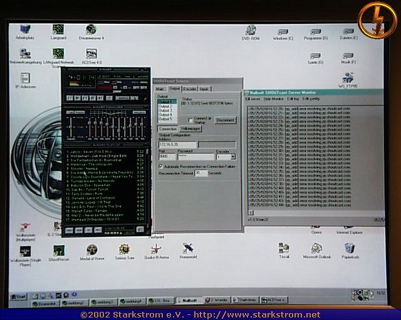Open Microsoft Outlook desktop icon

click(x=316, y=248)
